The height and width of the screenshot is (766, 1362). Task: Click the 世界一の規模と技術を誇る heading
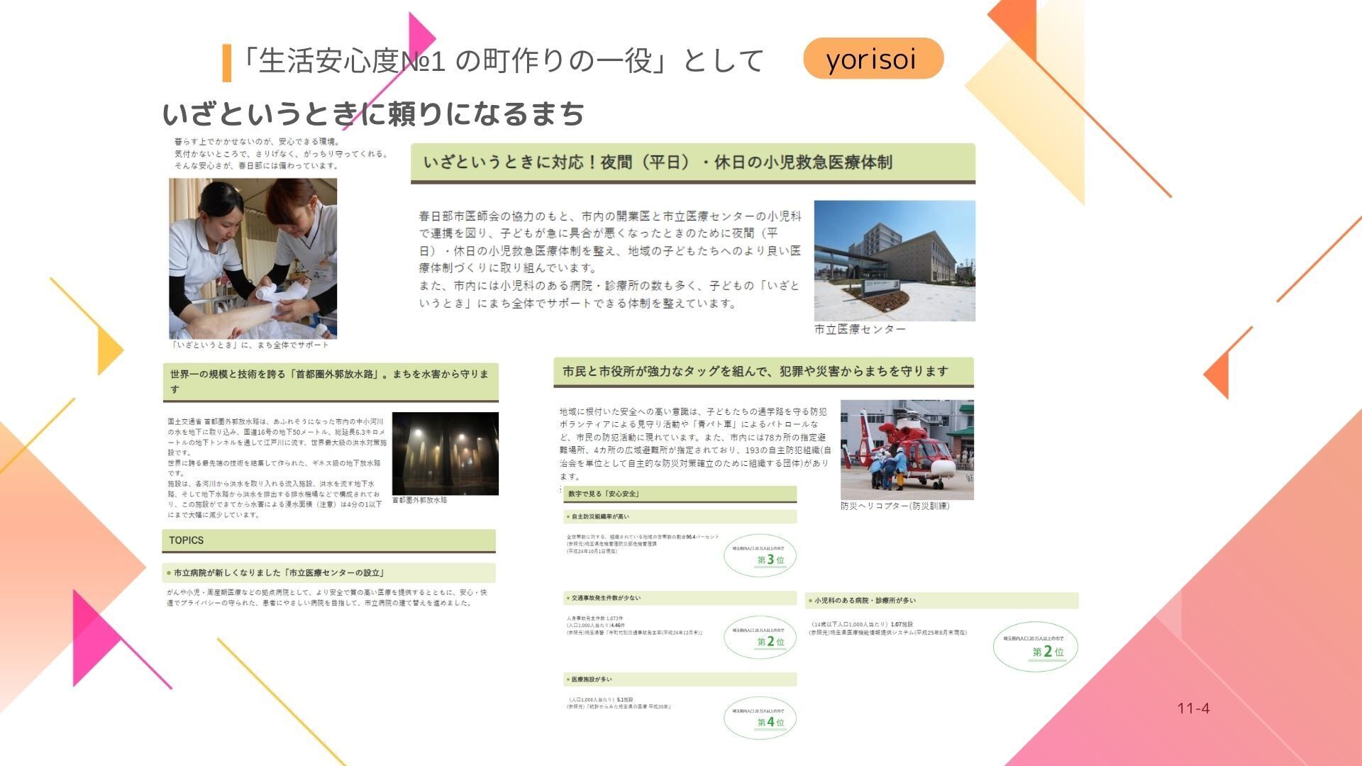point(330,381)
